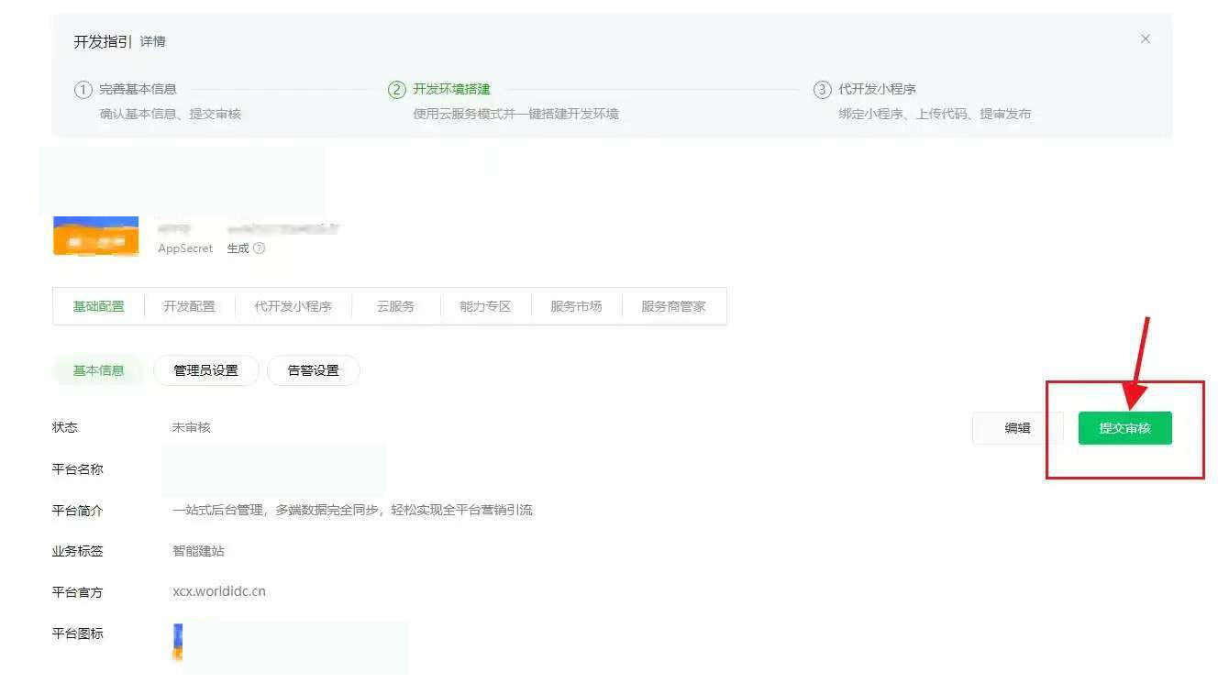Click the 编辑 button
The width and height of the screenshot is (1218, 694).
1017,428
